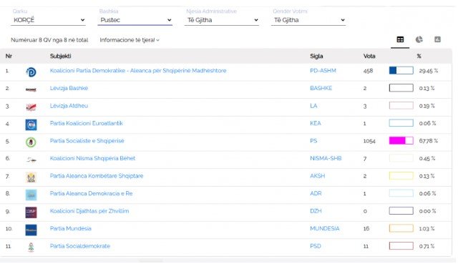Click the Partia Mundësia blue logo
The width and height of the screenshot is (458, 269).
tap(31, 230)
